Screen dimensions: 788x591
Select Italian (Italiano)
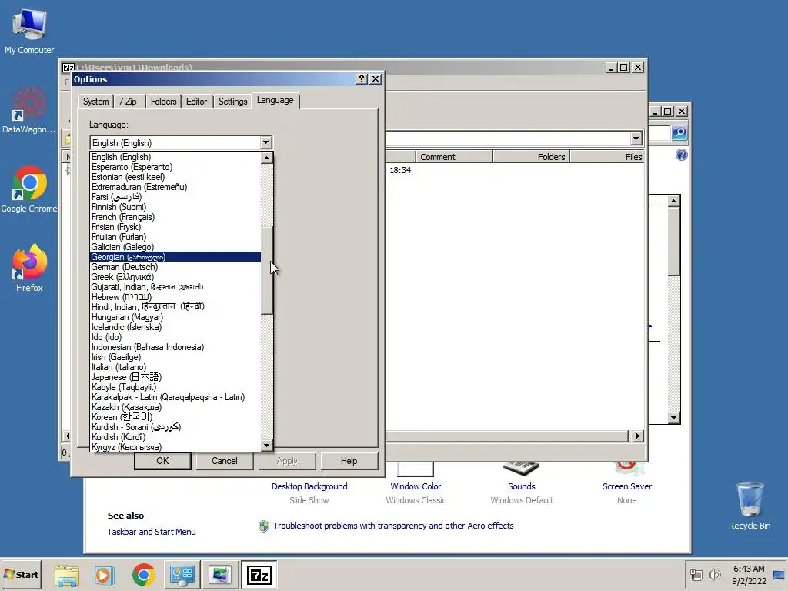pyautogui.click(x=175, y=367)
